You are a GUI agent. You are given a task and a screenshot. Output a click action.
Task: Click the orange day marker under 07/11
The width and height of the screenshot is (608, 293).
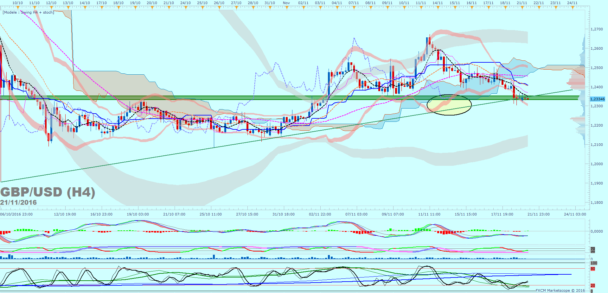point(354,8)
